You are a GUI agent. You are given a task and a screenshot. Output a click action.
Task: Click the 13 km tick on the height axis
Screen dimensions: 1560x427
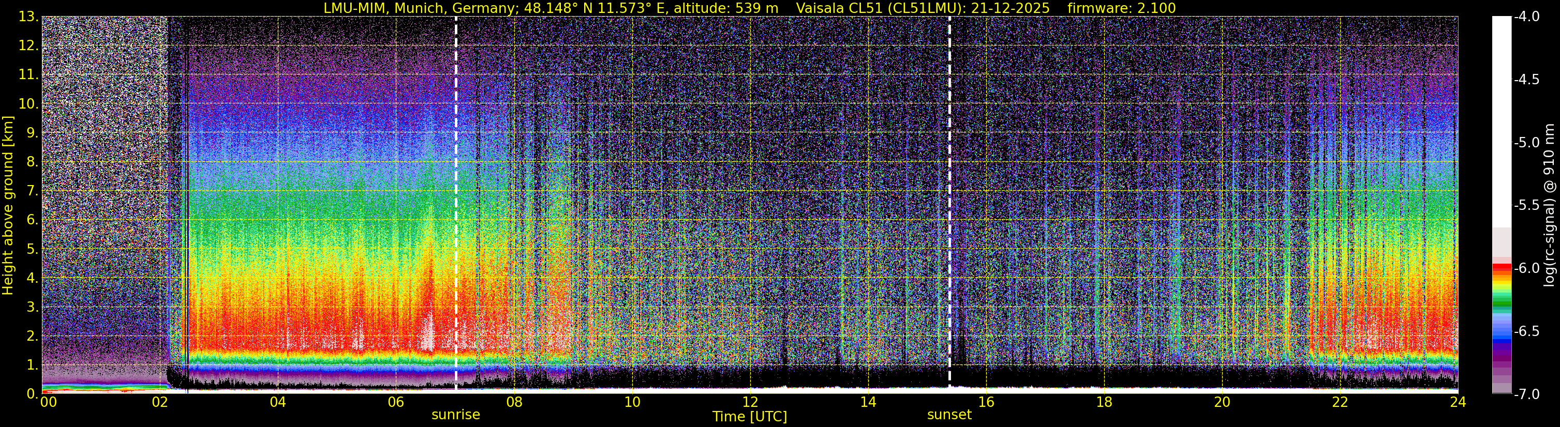click(x=28, y=17)
